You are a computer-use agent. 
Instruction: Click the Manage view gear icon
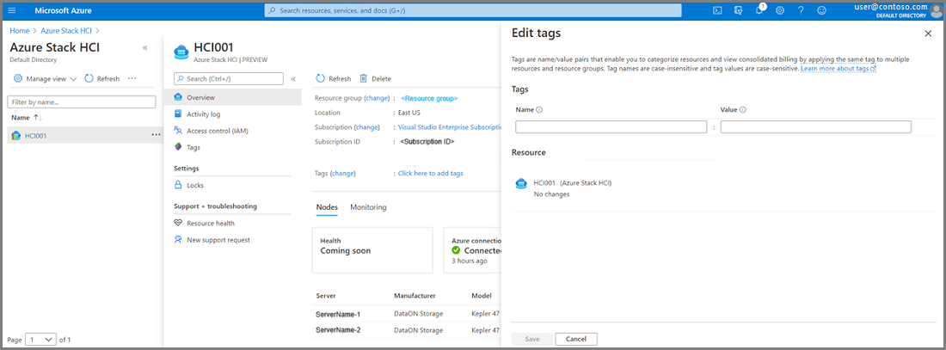(x=18, y=78)
